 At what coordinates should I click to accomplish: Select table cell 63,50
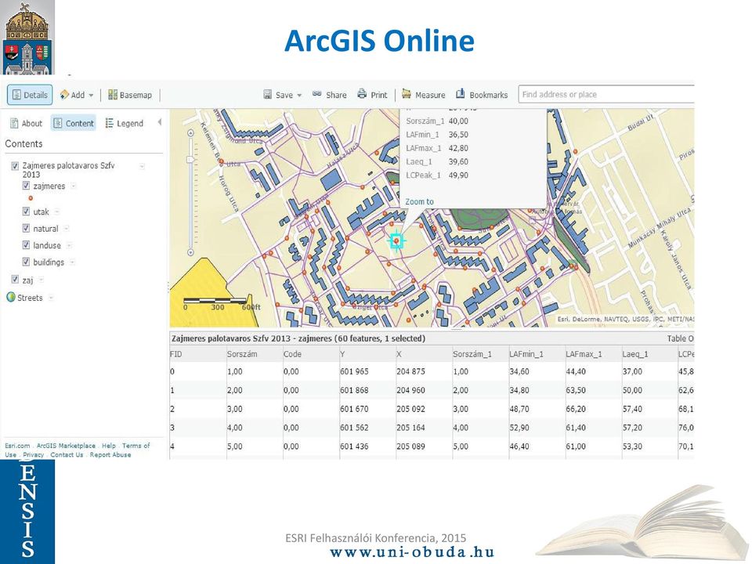576,390
